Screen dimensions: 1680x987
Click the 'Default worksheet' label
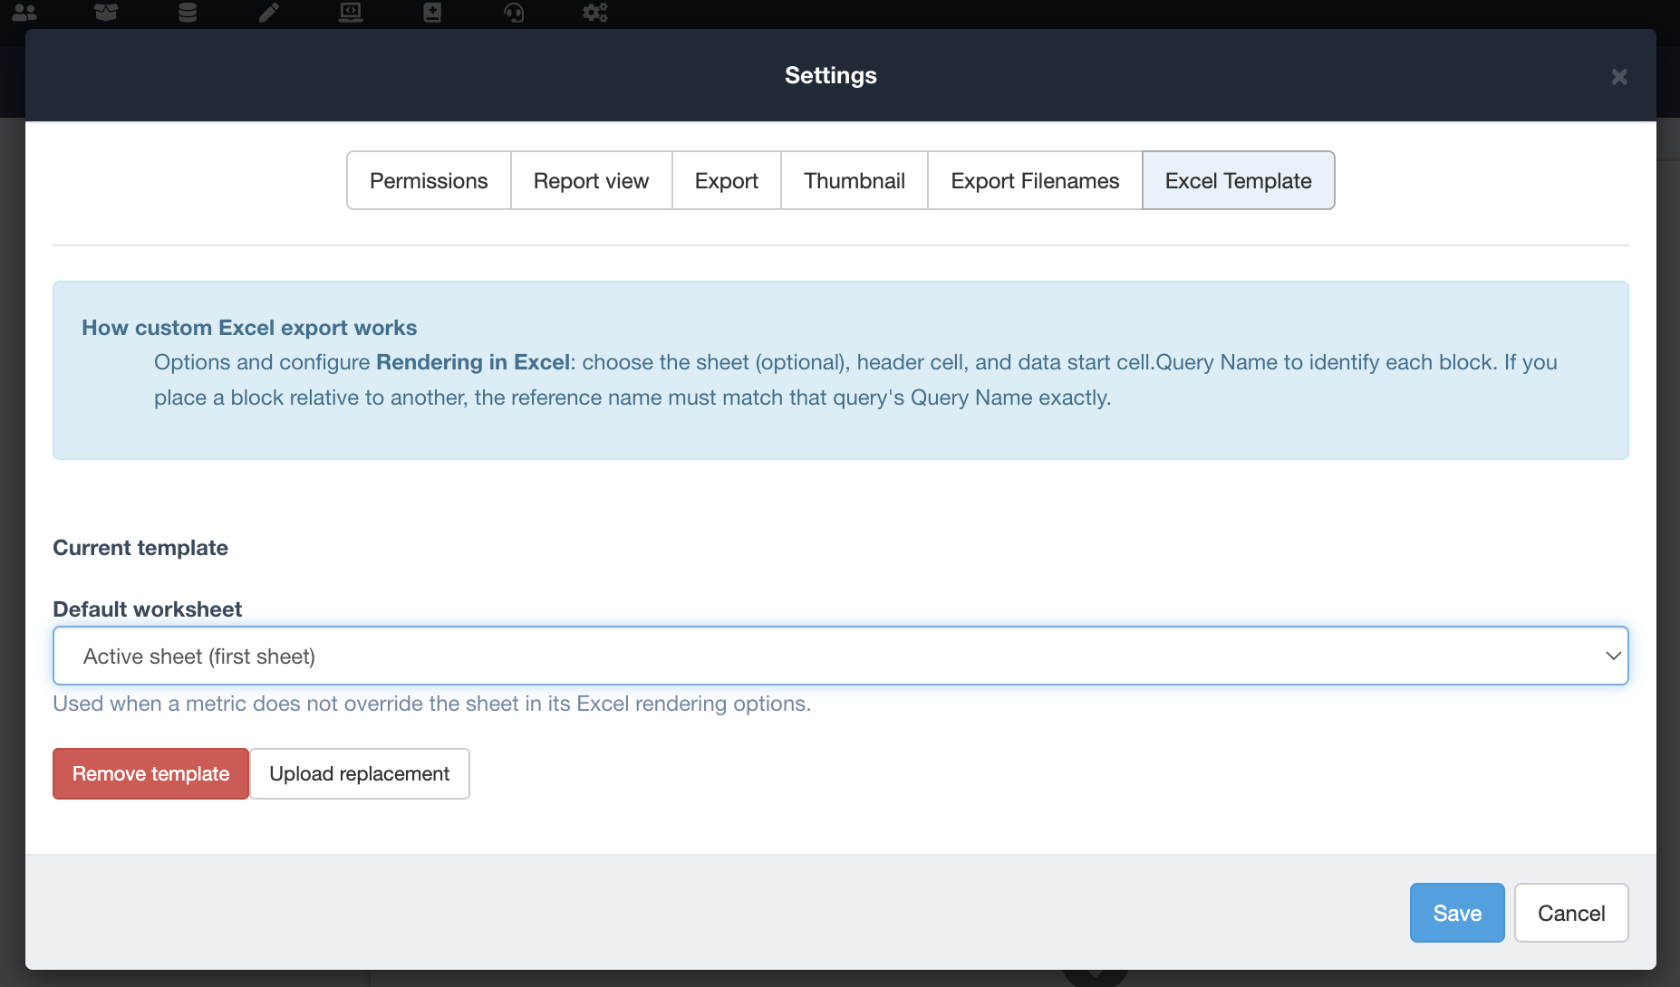pos(147,609)
